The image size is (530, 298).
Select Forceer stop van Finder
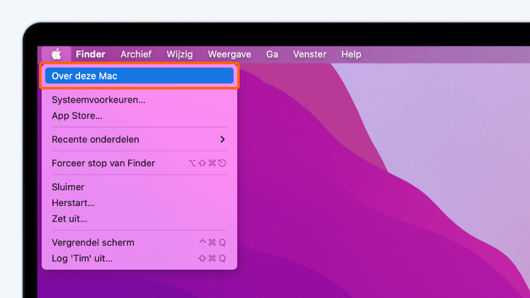139,163
